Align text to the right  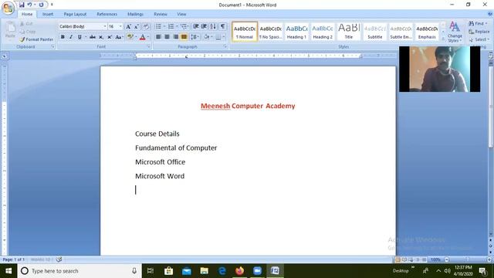point(175,37)
